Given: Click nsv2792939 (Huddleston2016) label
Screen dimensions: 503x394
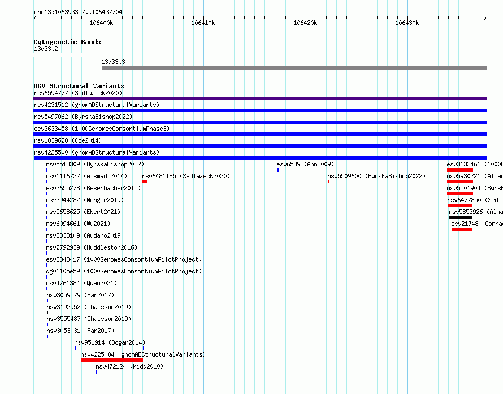Looking at the screenshot, I should [x=92, y=247].
